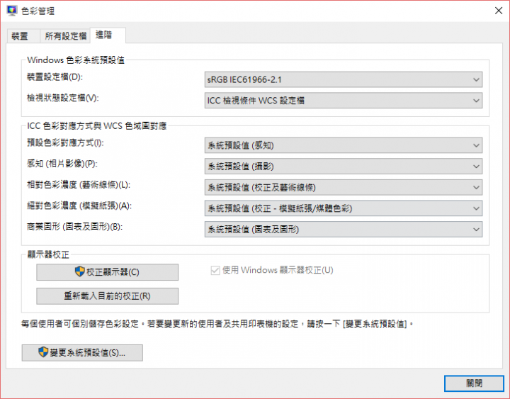Click the 相對色彩濃度 (藝術線條)(L): label
510x399 pixels.
[x=79, y=185]
